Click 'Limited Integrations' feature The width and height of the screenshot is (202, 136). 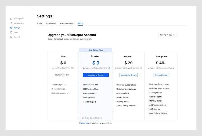tap(60, 93)
